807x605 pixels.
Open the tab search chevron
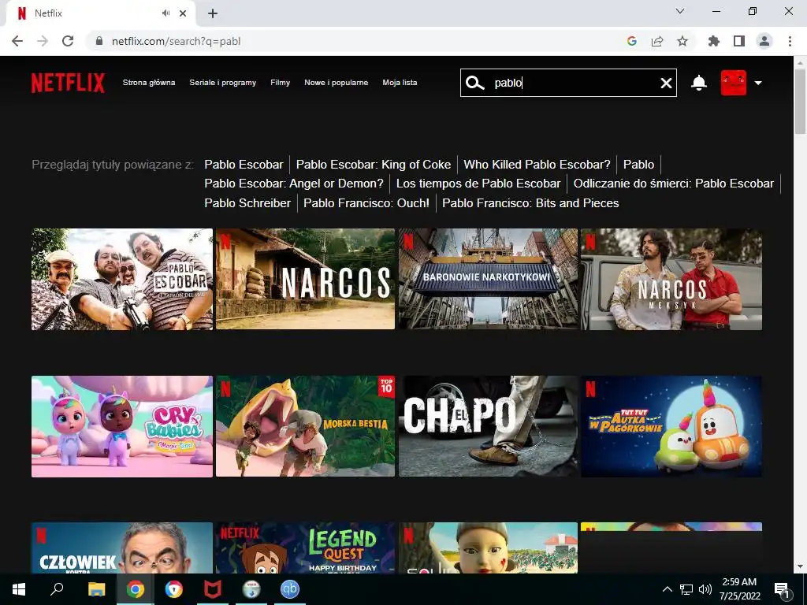680,11
